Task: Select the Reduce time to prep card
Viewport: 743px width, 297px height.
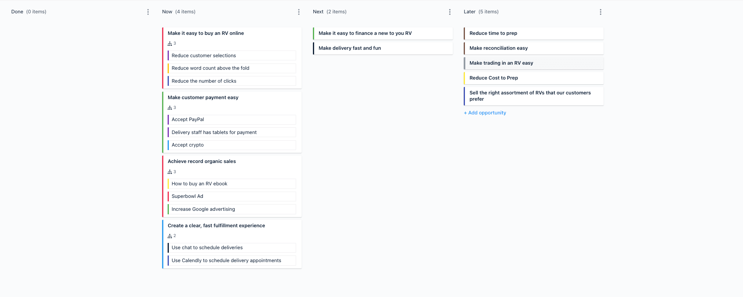Action: 534,33
